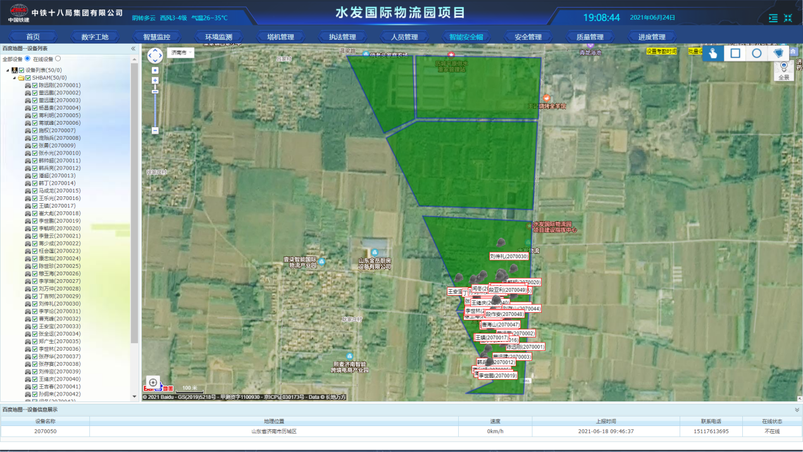
Task: Open the 全景 panorama view
Action: click(x=784, y=71)
